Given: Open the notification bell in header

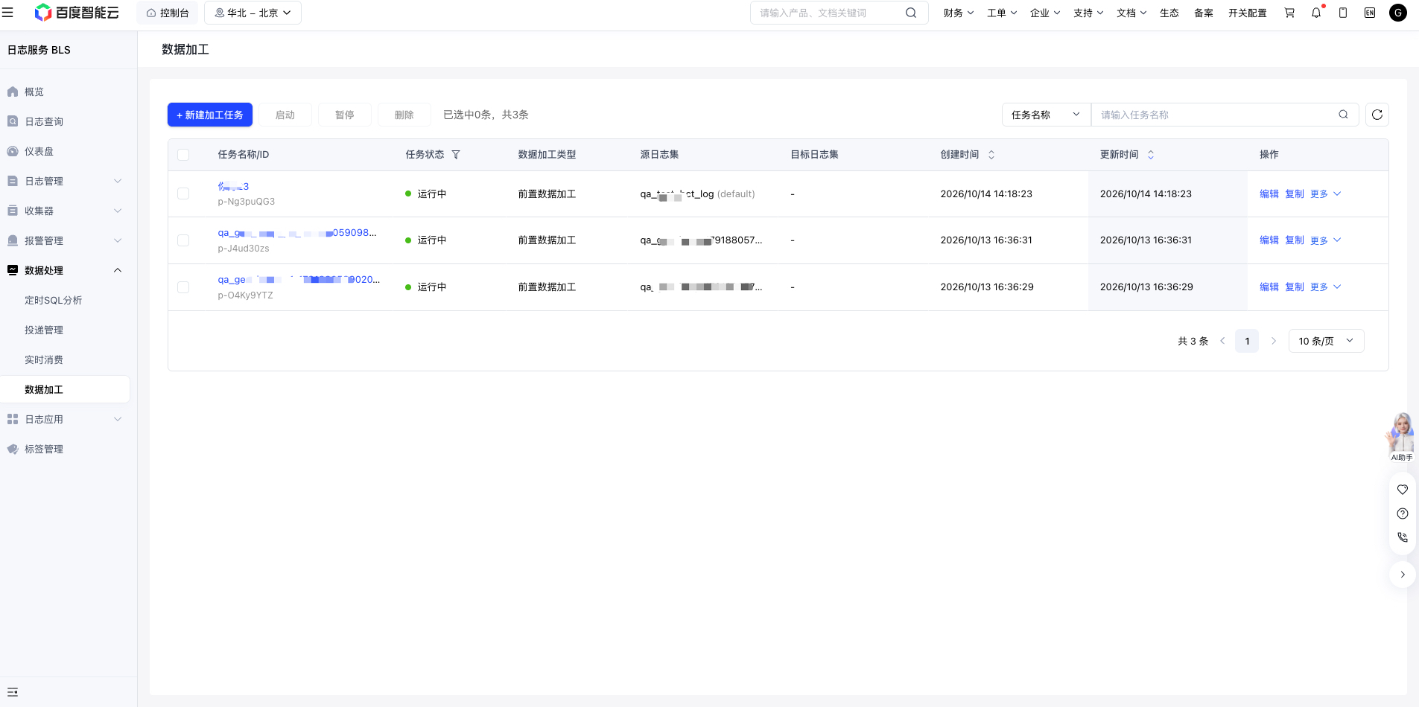Looking at the screenshot, I should coord(1316,13).
